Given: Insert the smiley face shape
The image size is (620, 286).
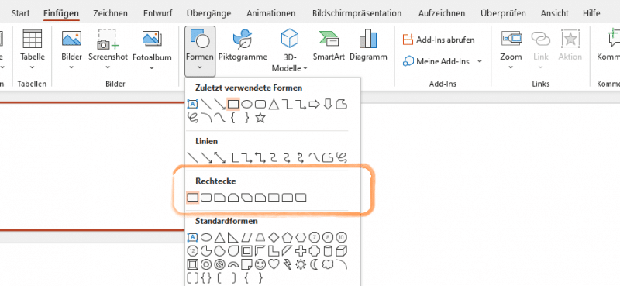Looking at the screenshot, I should click(x=260, y=264).
